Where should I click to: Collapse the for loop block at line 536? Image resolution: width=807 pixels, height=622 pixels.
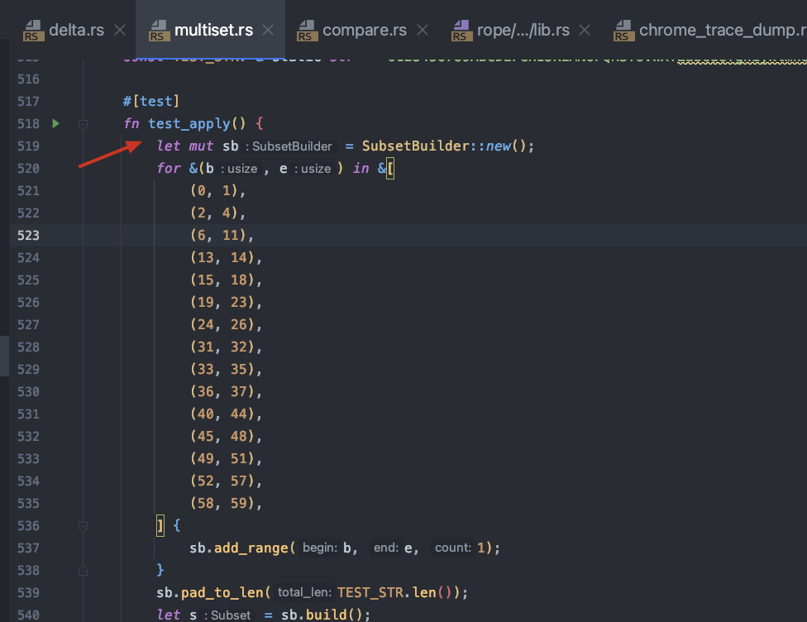pos(83,526)
